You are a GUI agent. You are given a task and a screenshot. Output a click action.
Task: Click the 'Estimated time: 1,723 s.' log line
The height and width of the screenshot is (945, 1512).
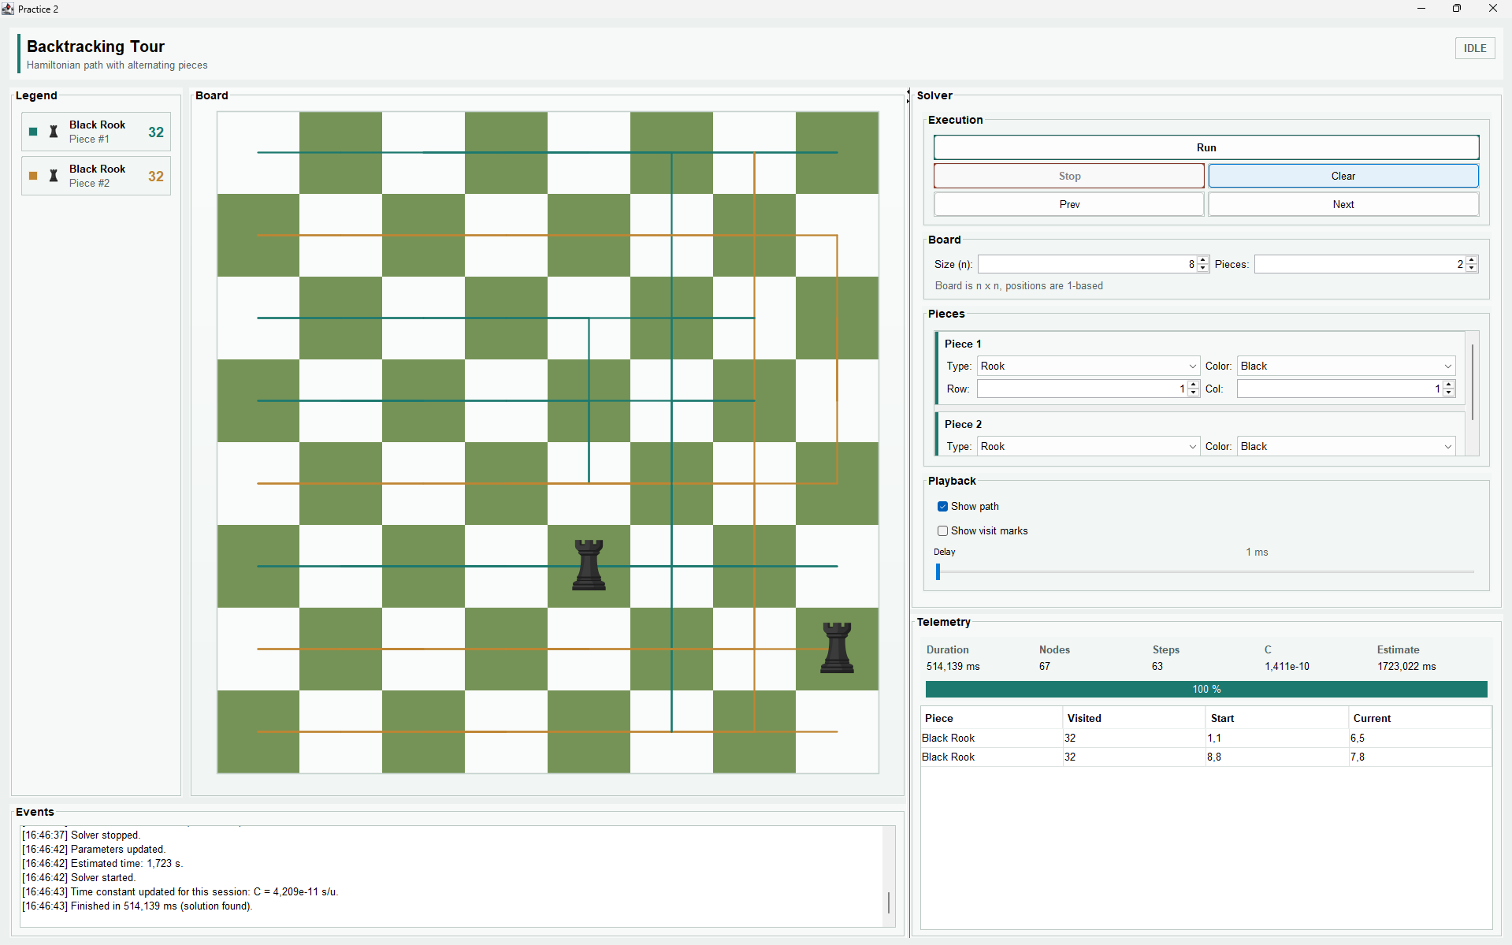coord(102,863)
